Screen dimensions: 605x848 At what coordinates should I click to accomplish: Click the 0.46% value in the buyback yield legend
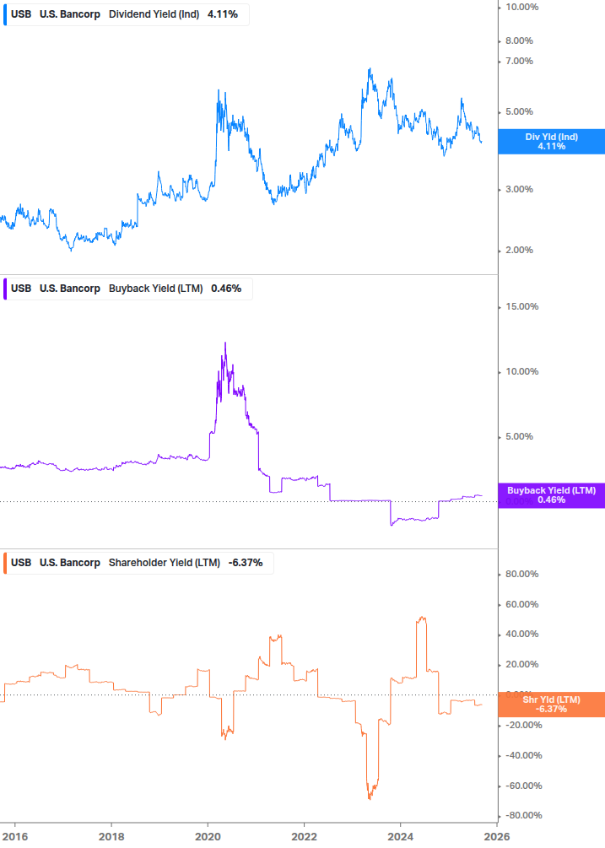pos(226,289)
